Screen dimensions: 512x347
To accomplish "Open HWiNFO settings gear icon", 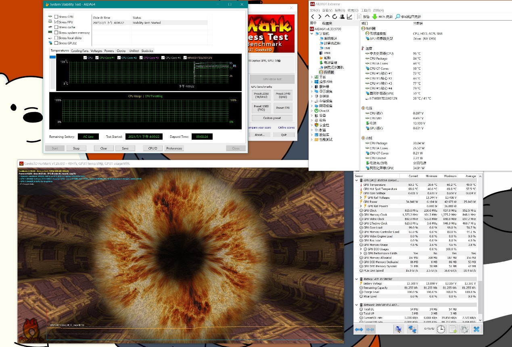I will (x=464, y=329).
